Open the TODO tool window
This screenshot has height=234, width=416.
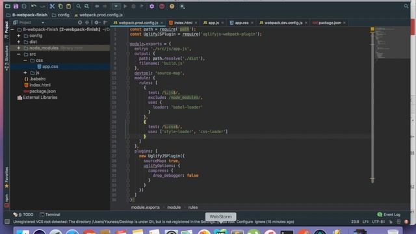coord(23,214)
